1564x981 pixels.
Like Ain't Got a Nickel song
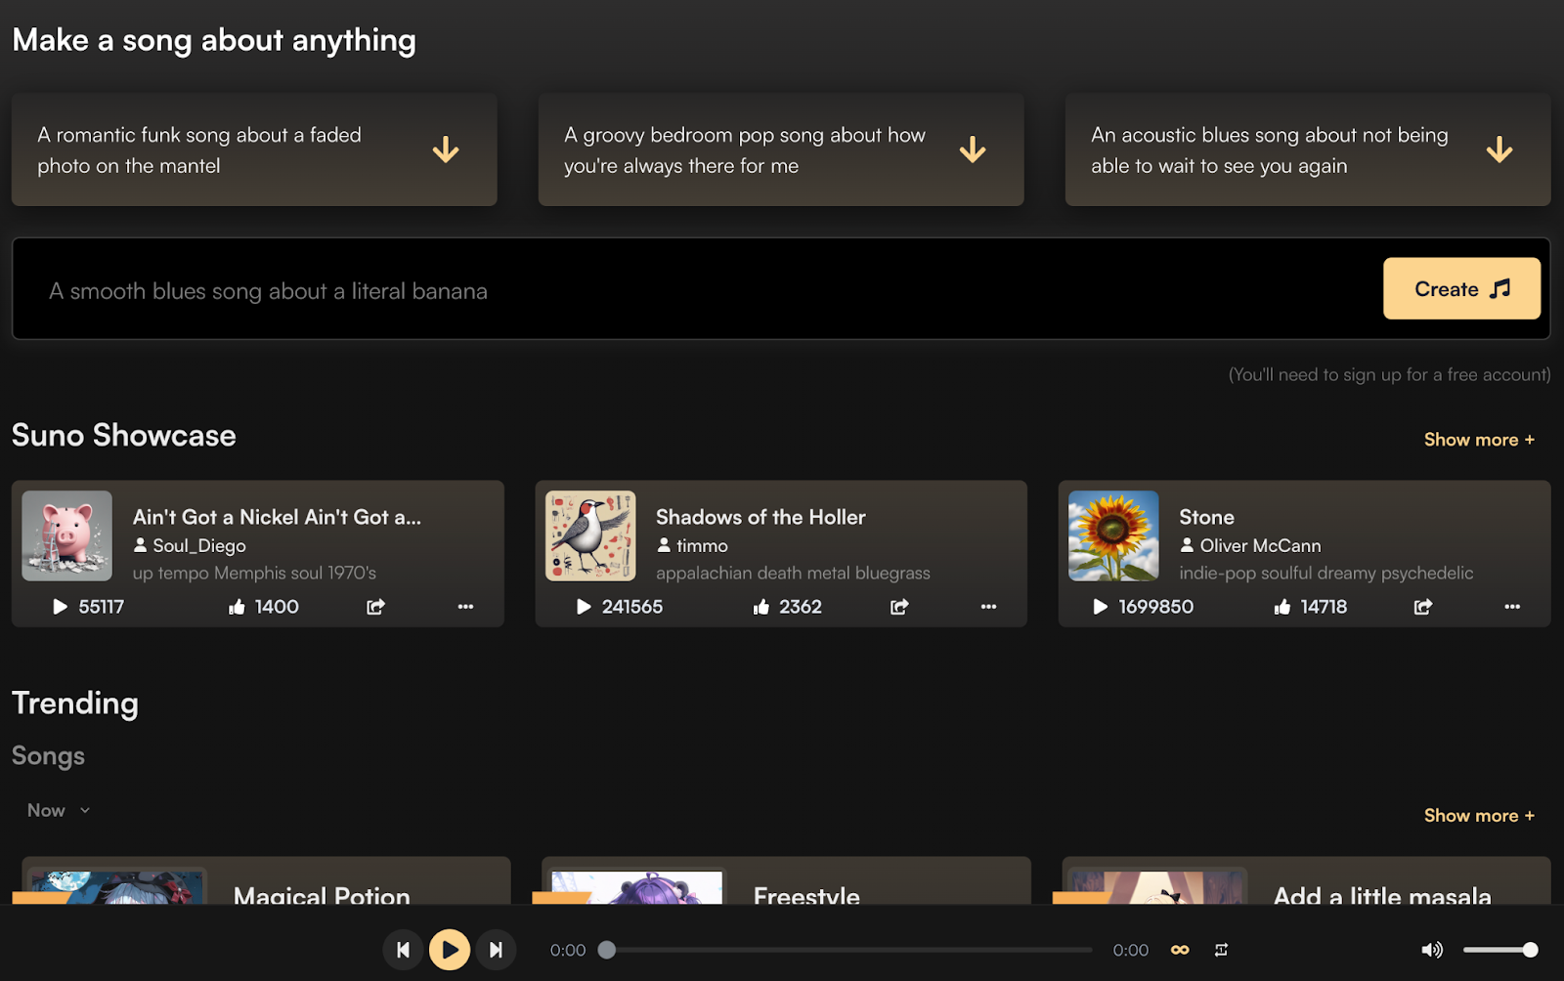point(237,607)
